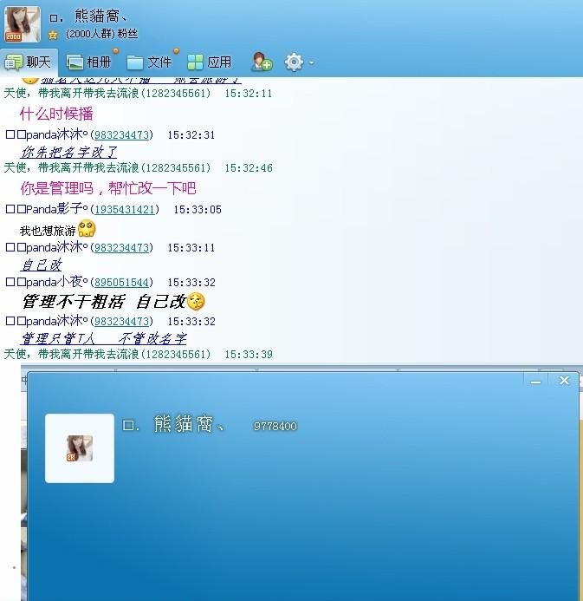Click the message 管理只管T人 不管改名字
This screenshot has width=583, height=601.
click(x=104, y=338)
